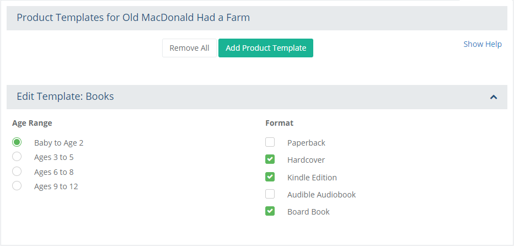Click the Baby to Age 2 label
The width and height of the screenshot is (514, 246).
point(58,143)
